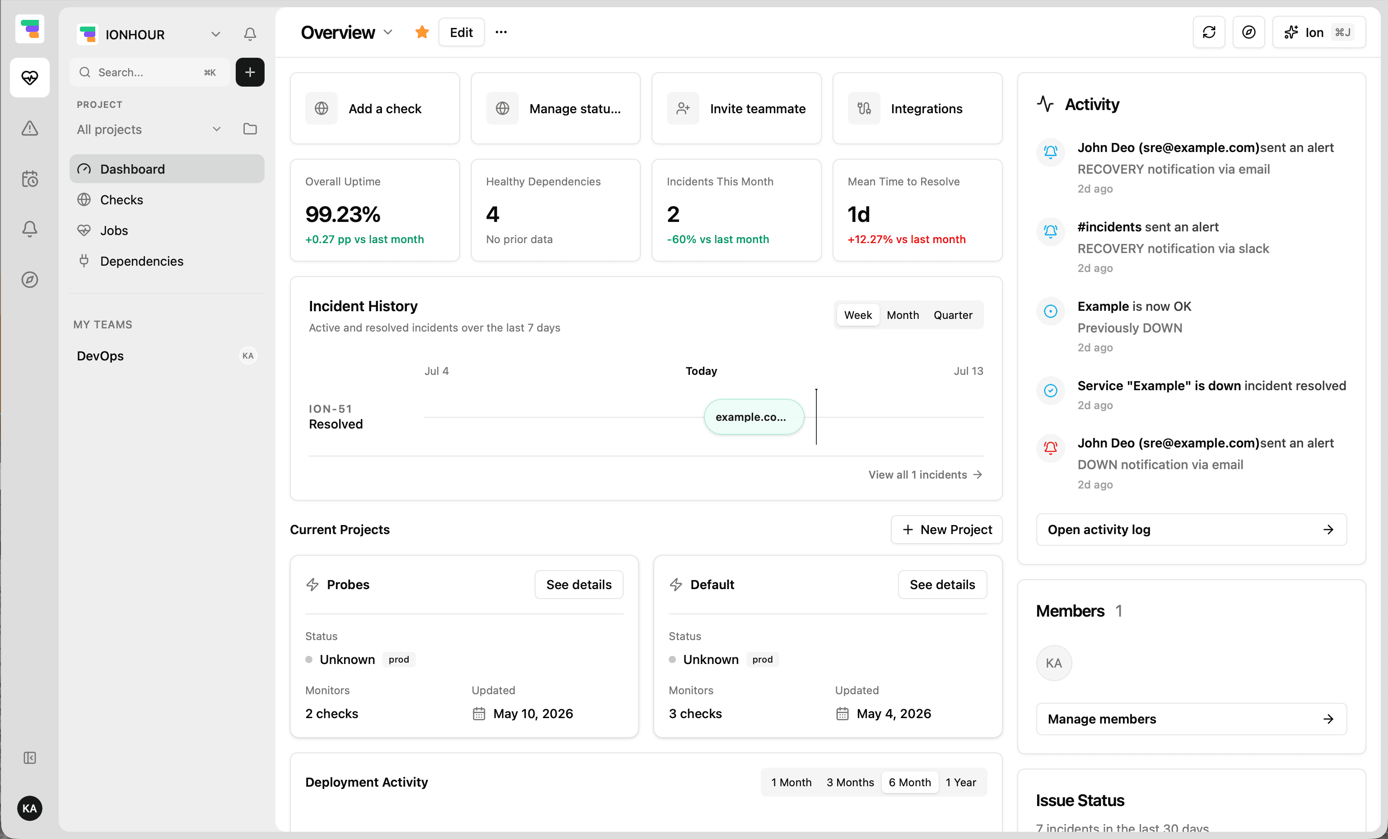1388x839 pixels.
Task: Click the example.co incident pill on timeline
Action: (x=754, y=417)
